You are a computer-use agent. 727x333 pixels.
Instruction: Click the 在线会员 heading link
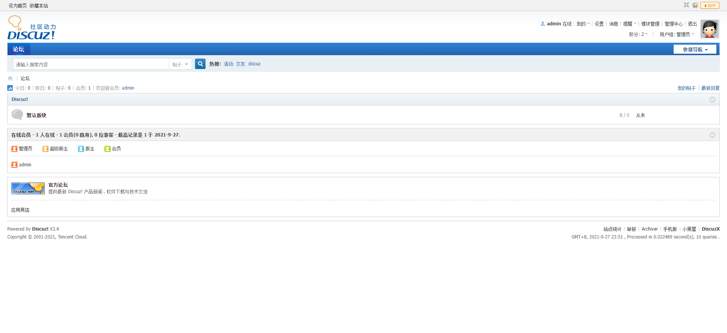[x=21, y=135]
